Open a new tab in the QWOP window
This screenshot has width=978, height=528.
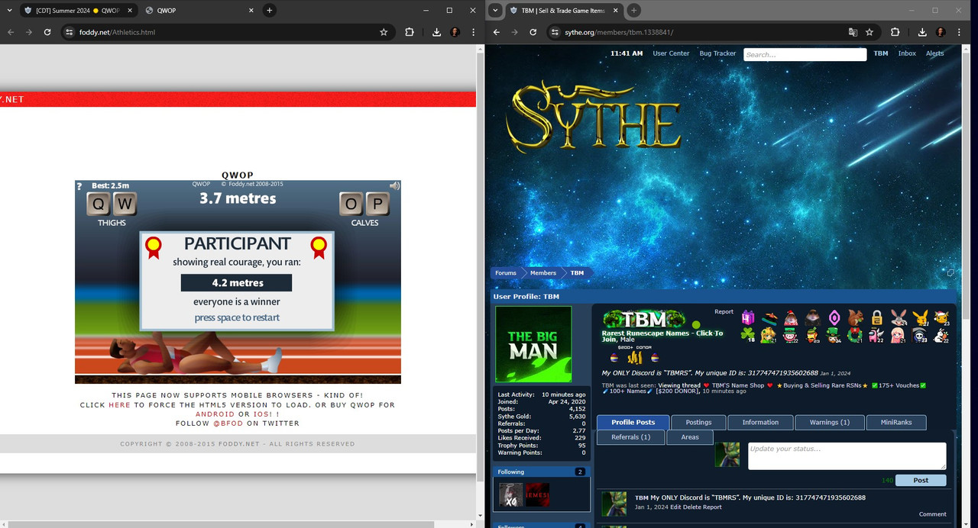pos(269,10)
